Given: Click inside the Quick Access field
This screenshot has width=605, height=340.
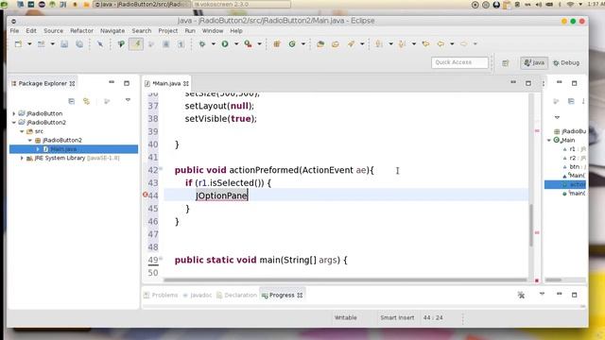Looking at the screenshot, I should coord(459,62).
